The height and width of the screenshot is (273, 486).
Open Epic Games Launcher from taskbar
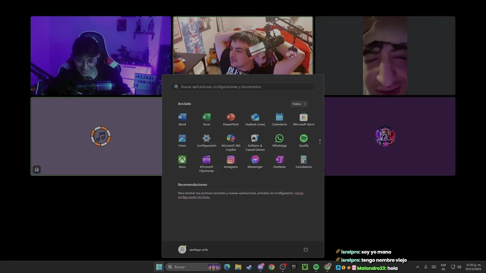coord(294,267)
